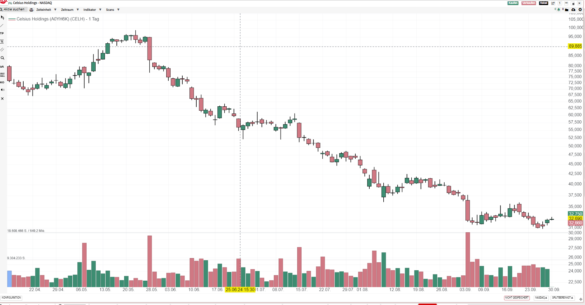Select the aA text annotation tool
This screenshot has height=305, width=585.
pos(2,67)
